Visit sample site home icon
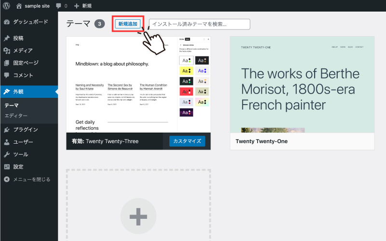Screen dimensions: 386x241 [x=19, y=6]
